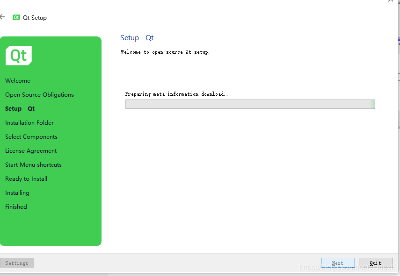Select the Ready to Install step
This screenshot has width=400, height=276.
26,179
